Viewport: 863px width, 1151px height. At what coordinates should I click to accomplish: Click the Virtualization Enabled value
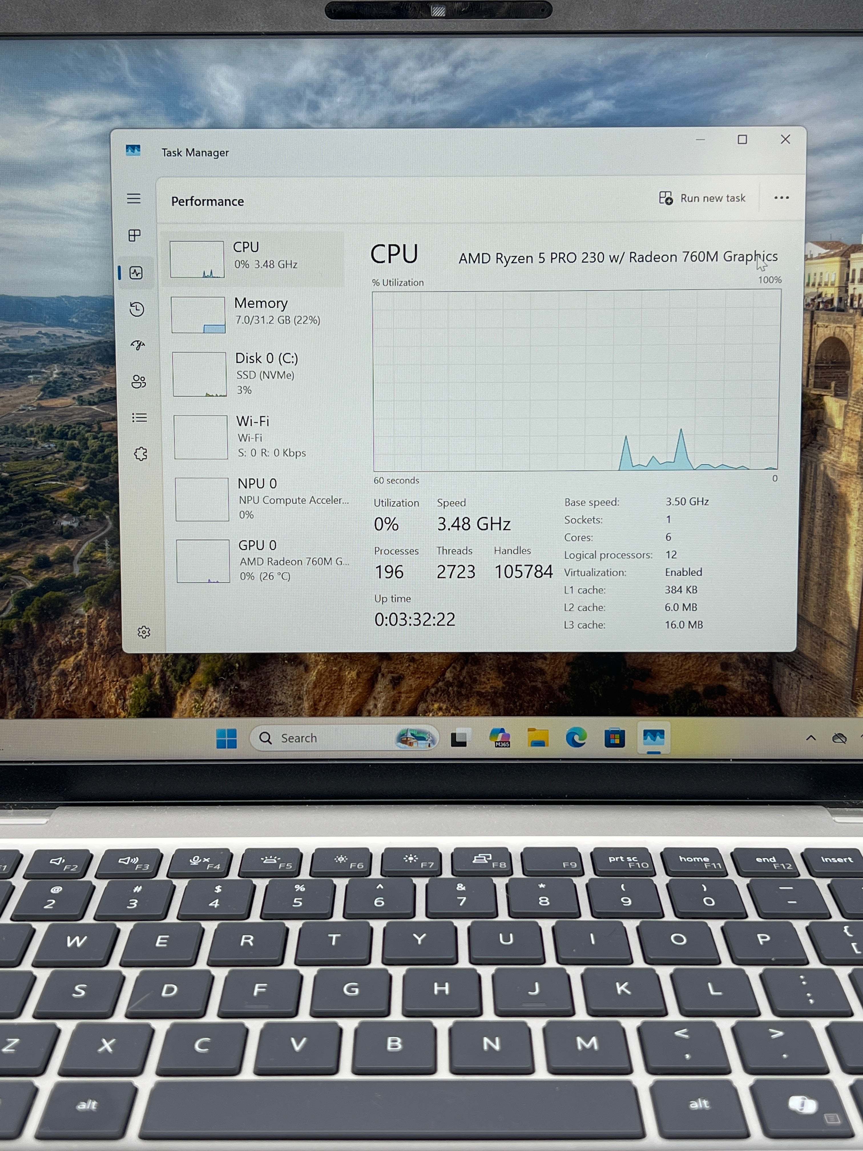pos(683,572)
